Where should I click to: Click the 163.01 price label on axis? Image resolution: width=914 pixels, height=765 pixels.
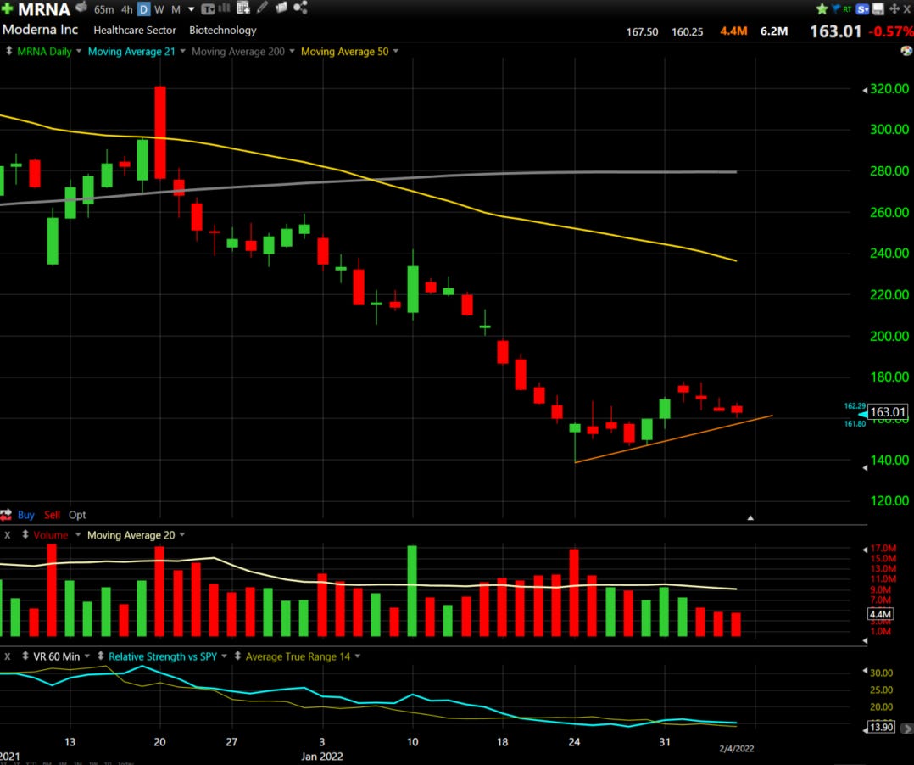[x=887, y=412]
